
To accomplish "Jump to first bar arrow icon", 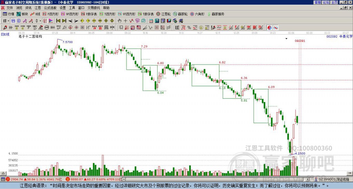I will tap(58, 21).
